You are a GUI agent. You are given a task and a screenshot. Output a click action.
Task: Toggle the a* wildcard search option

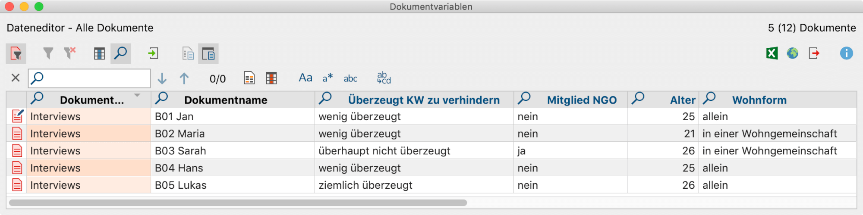click(x=328, y=78)
